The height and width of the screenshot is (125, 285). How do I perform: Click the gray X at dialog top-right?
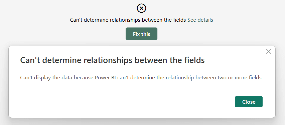point(268,52)
